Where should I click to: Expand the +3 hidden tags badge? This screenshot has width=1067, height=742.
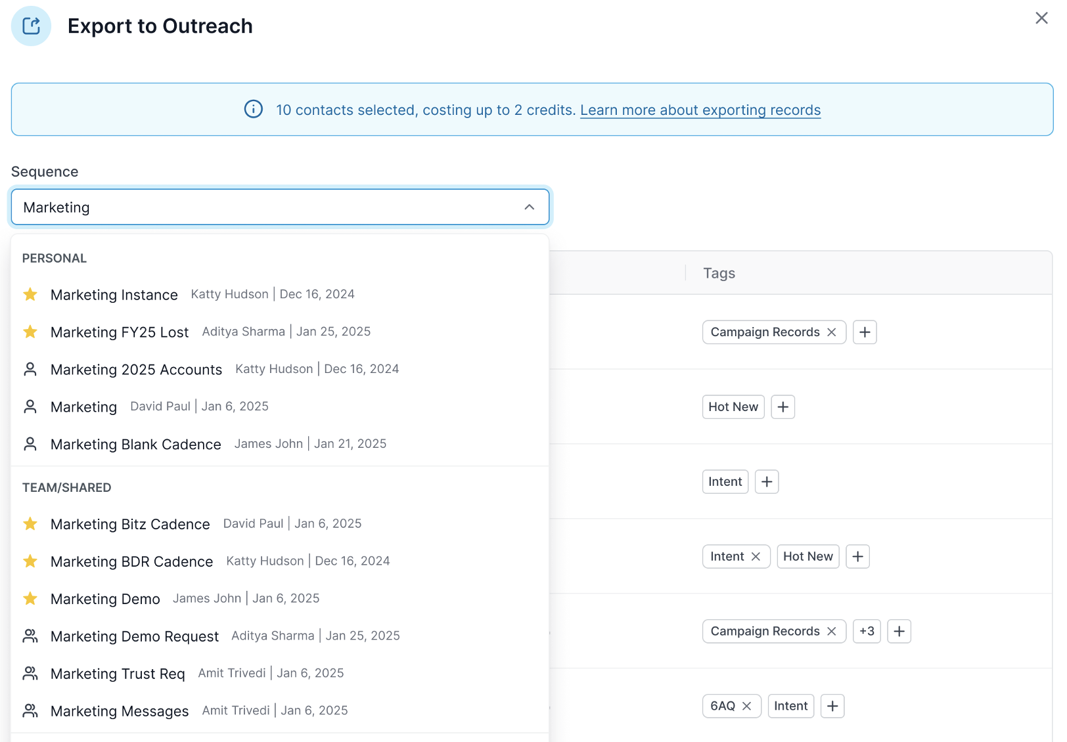[x=867, y=632]
